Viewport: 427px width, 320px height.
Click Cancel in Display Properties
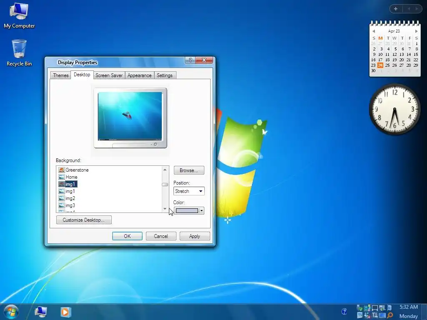161,236
